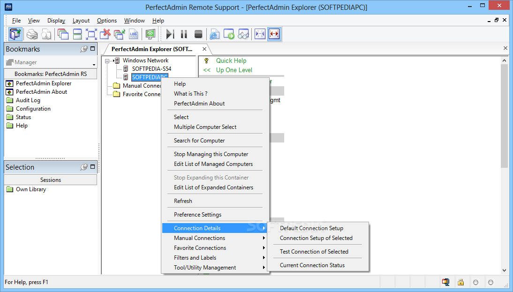Choose Default Connection Setup

311,228
